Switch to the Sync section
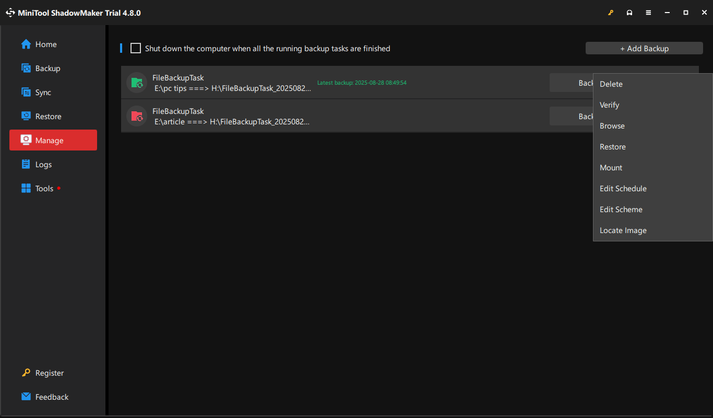Viewport: 713px width, 418px height. coord(26,92)
